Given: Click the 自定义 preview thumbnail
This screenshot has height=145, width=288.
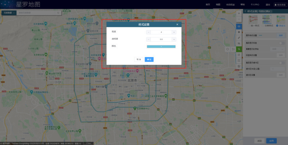Looking at the screenshot, I should (x=281, y=20).
